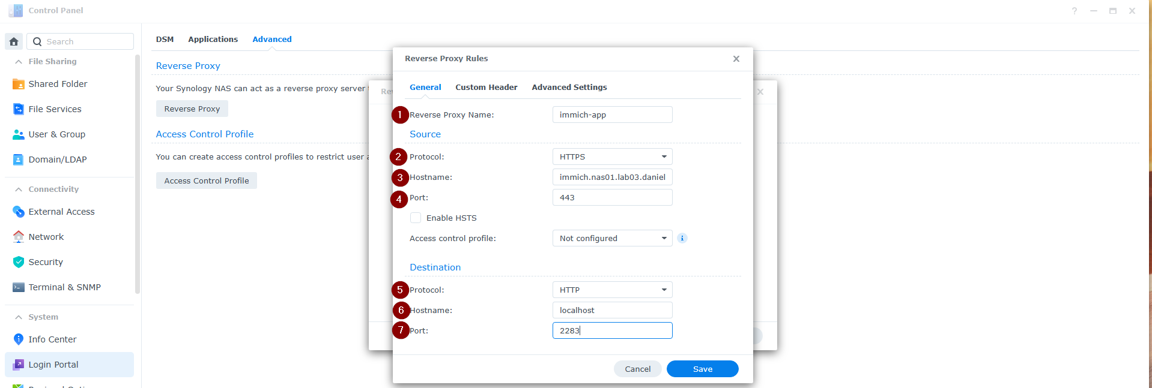Click the External Access icon

19,212
